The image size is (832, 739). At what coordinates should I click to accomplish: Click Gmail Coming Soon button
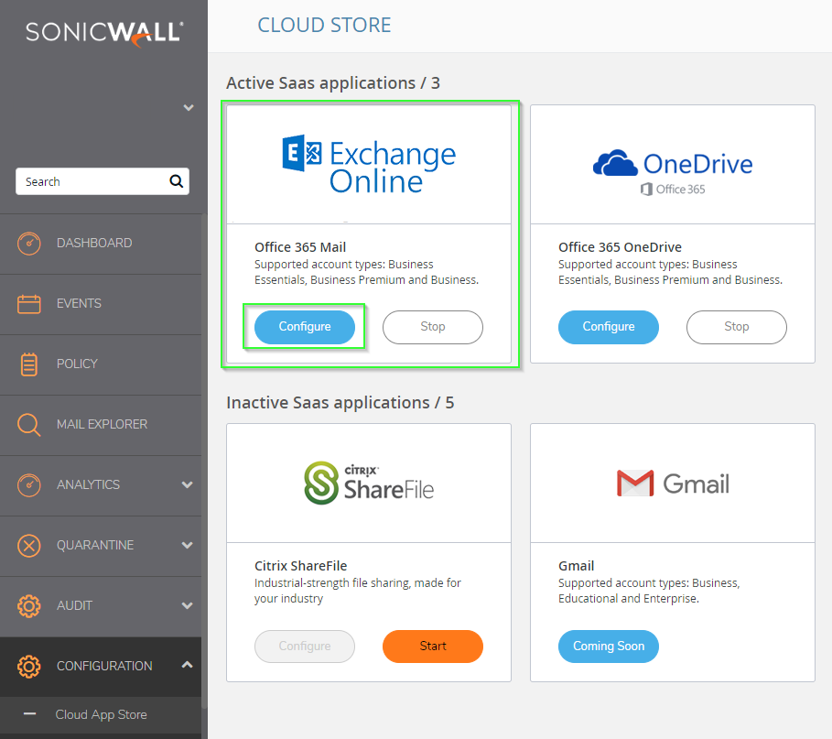(608, 647)
